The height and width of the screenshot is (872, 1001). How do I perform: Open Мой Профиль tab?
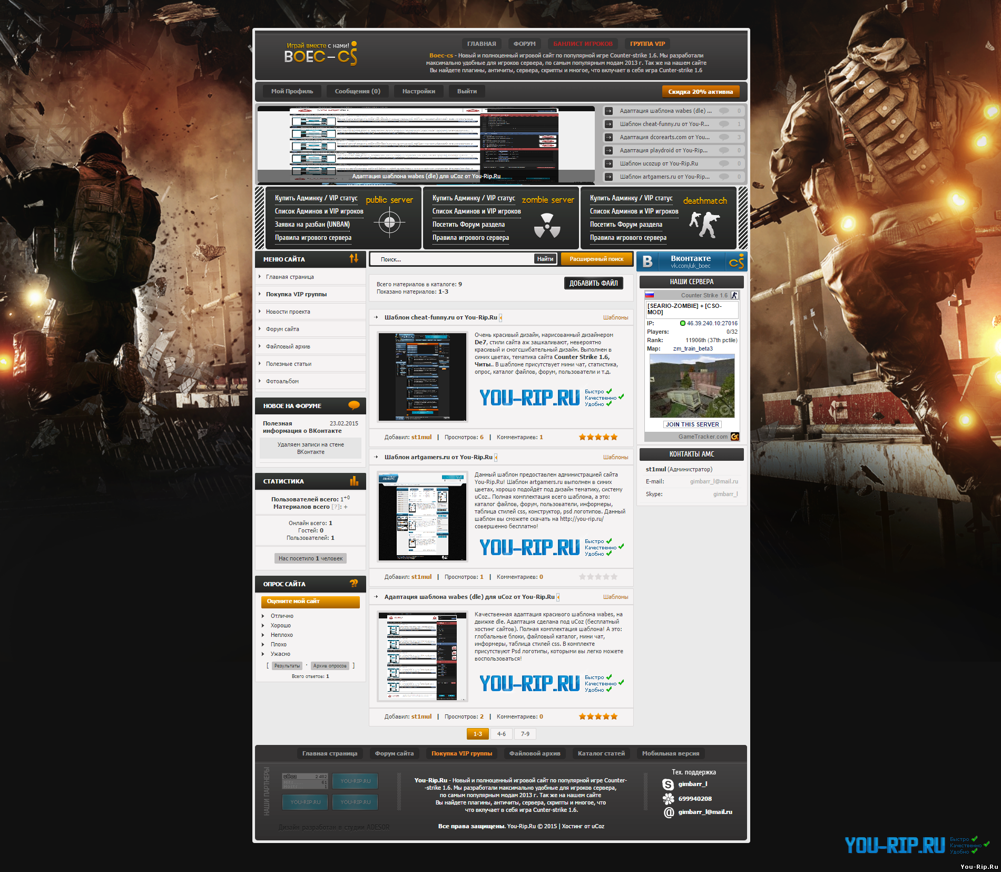[292, 91]
